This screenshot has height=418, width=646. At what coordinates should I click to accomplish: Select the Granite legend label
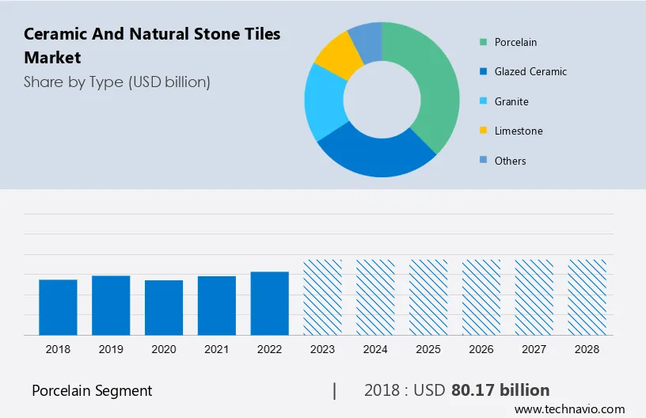click(x=511, y=101)
